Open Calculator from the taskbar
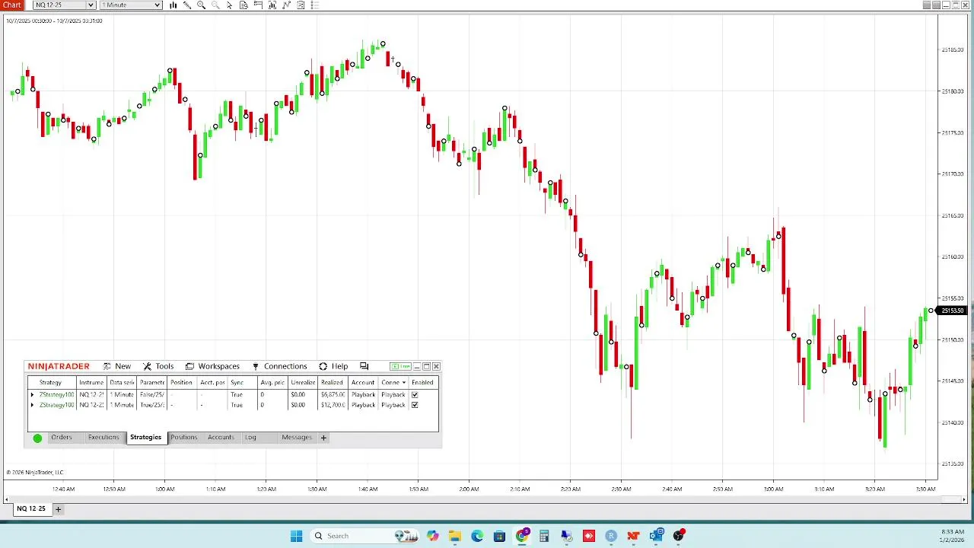974x548 pixels. pyautogui.click(x=544, y=536)
